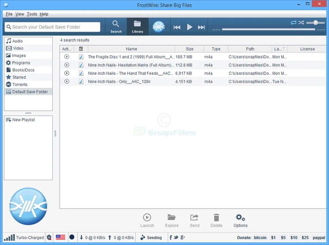Select Programs in the library sidebar
This screenshot has width=329, height=245.
pyautogui.click(x=28, y=63)
